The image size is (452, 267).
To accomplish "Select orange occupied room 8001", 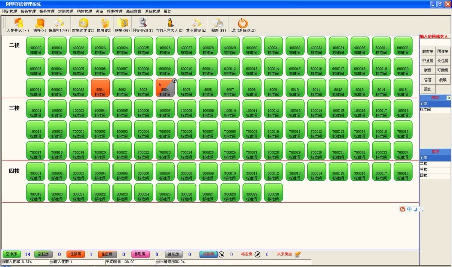I will pos(100,88).
